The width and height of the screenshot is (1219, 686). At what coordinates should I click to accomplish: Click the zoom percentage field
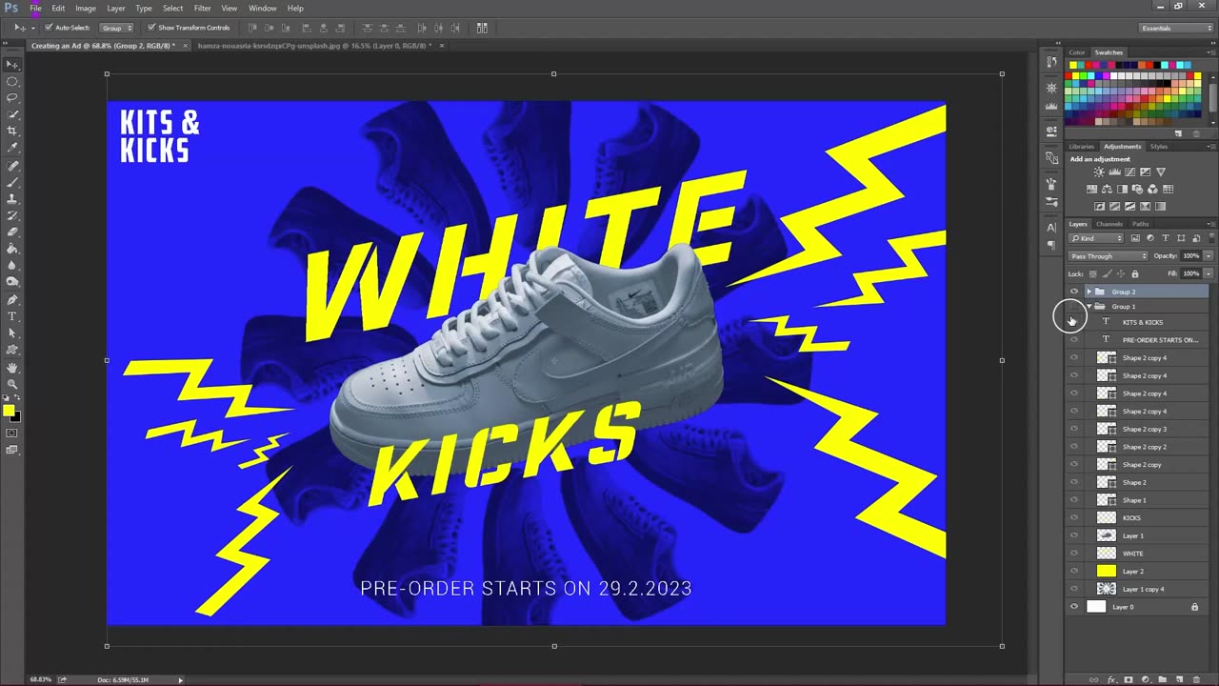point(40,679)
